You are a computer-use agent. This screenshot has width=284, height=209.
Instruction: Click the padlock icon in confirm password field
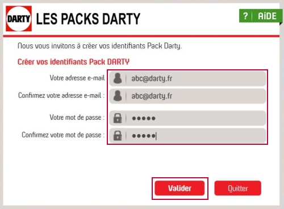click(118, 136)
